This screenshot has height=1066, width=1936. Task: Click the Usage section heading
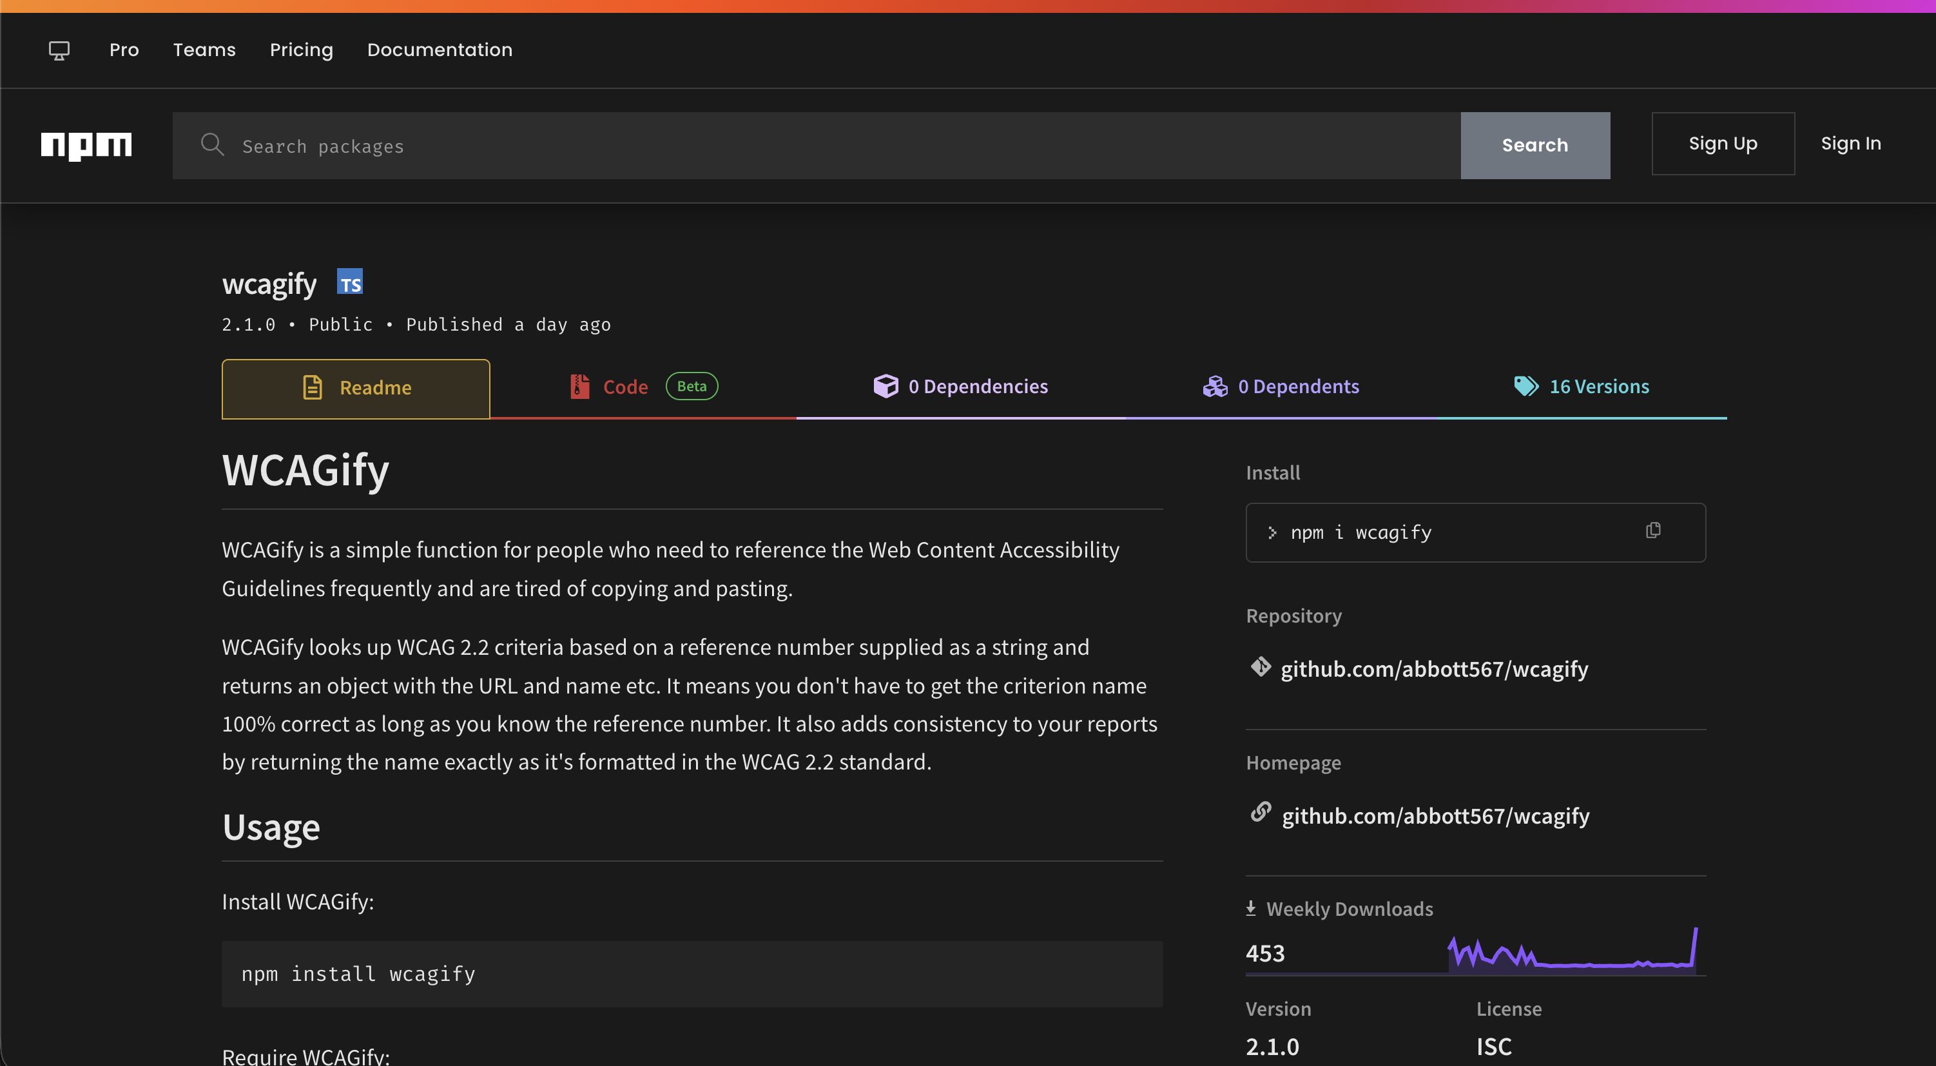(271, 827)
